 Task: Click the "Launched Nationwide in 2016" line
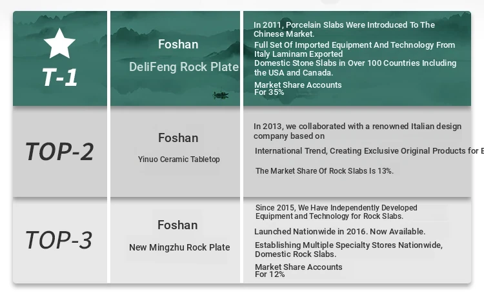tap(339, 231)
